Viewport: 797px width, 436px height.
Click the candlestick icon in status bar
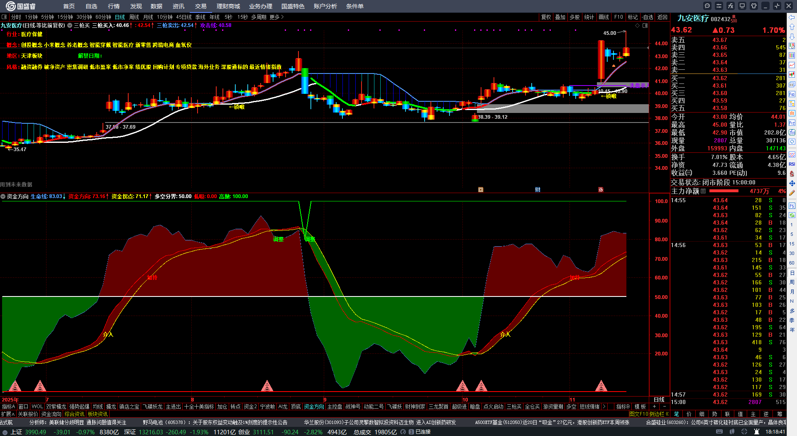click(732, 432)
